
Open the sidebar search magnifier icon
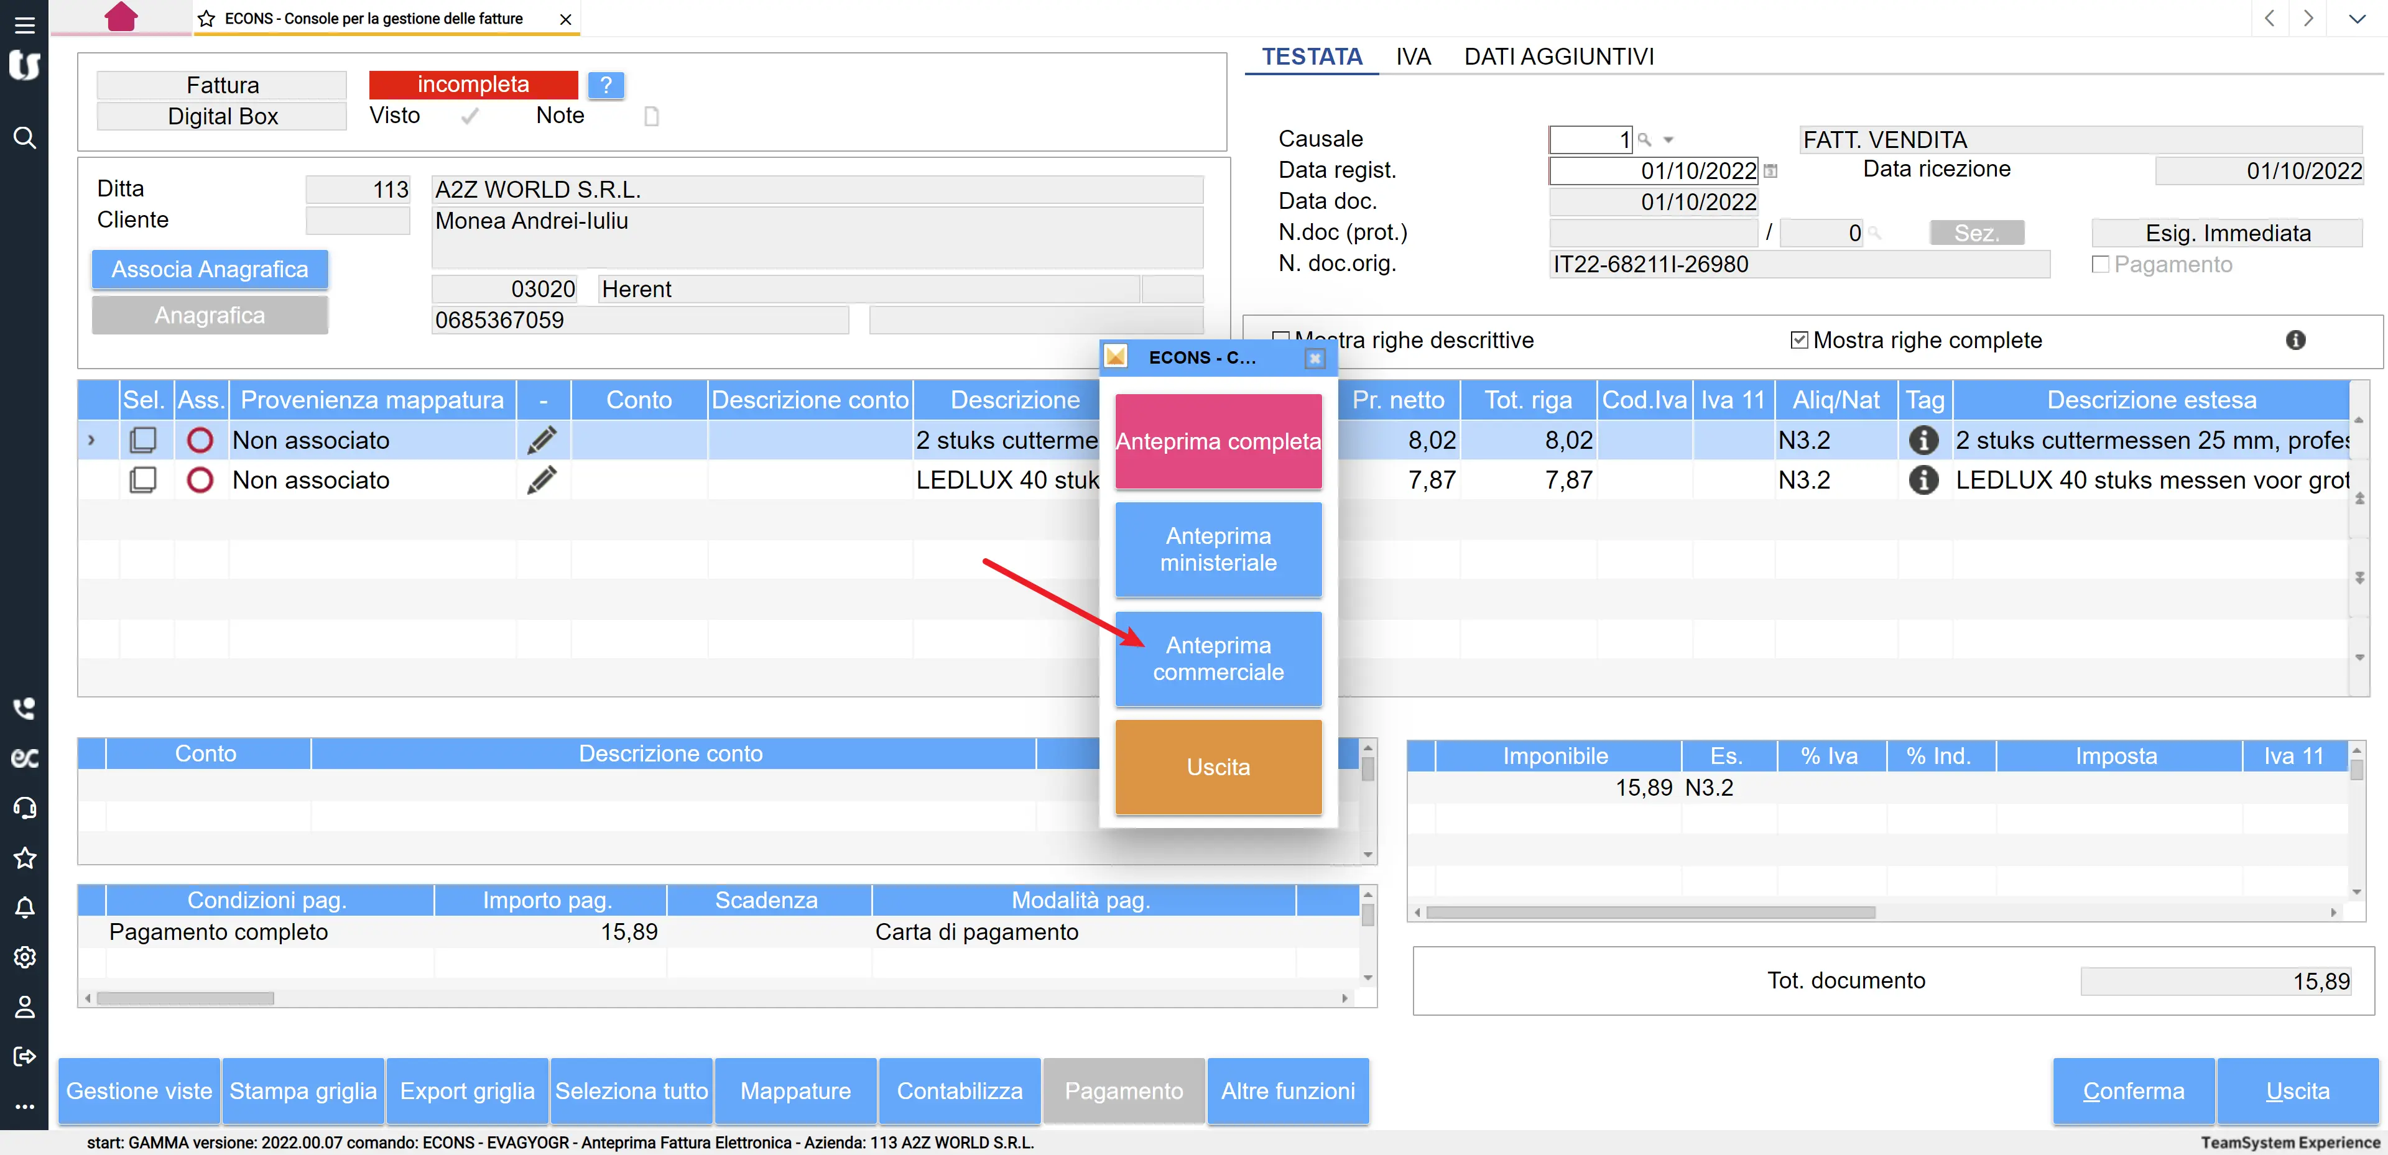click(24, 138)
